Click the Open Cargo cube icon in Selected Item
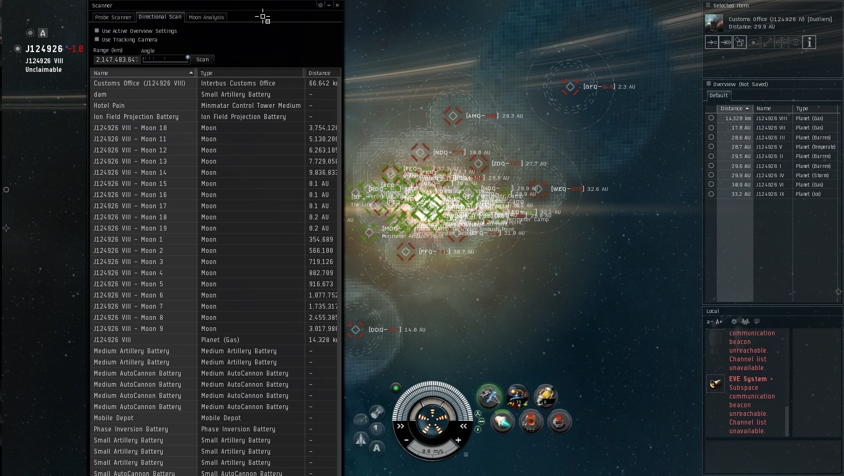The image size is (844, 476). [740, 42]
